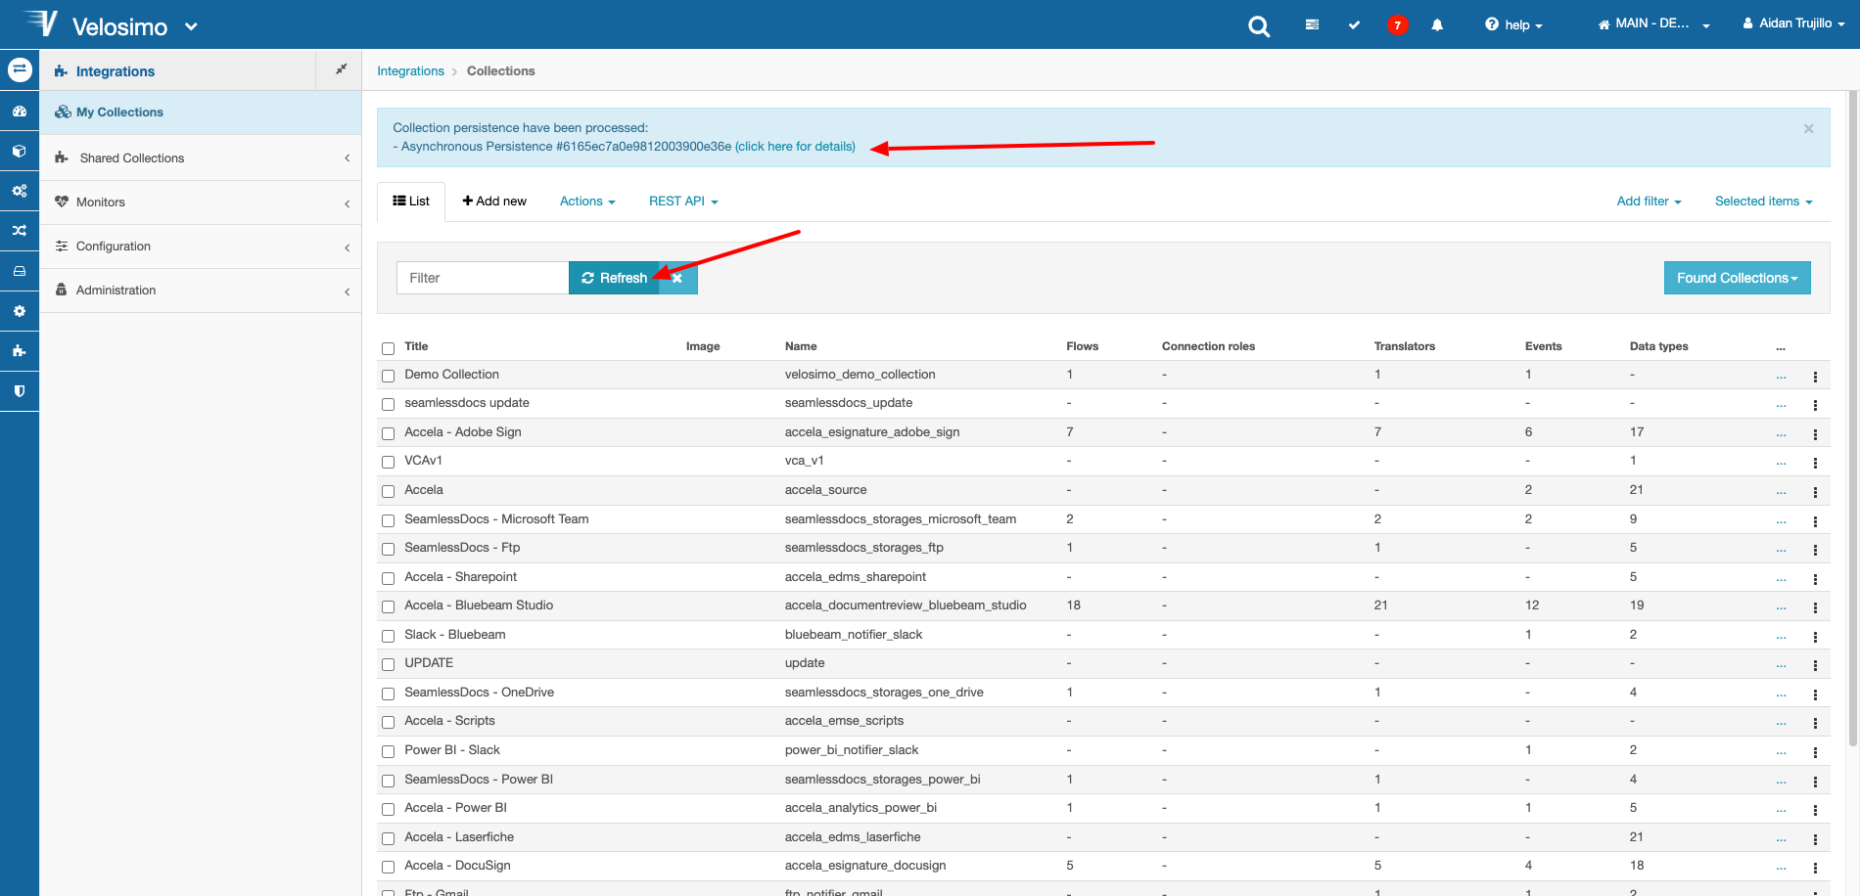
Task: Check the SeamlessDocs - Microsoft Team checkbox
Action: pyautogui.click(x=389, y=520)
